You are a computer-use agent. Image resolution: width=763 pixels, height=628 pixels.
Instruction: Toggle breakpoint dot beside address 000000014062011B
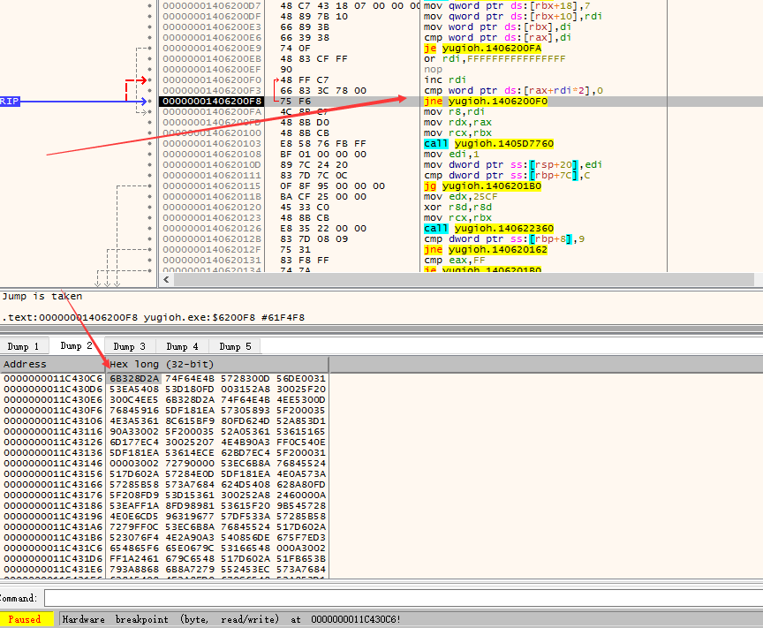(149, 197)
